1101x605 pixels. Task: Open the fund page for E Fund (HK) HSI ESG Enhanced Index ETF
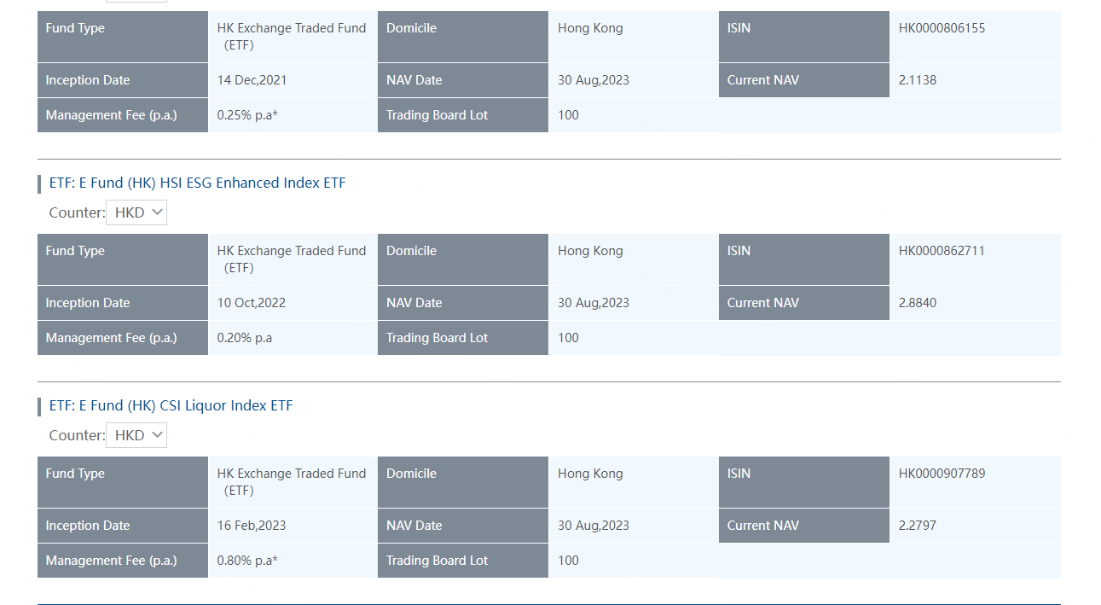click(x=197, y=183)
